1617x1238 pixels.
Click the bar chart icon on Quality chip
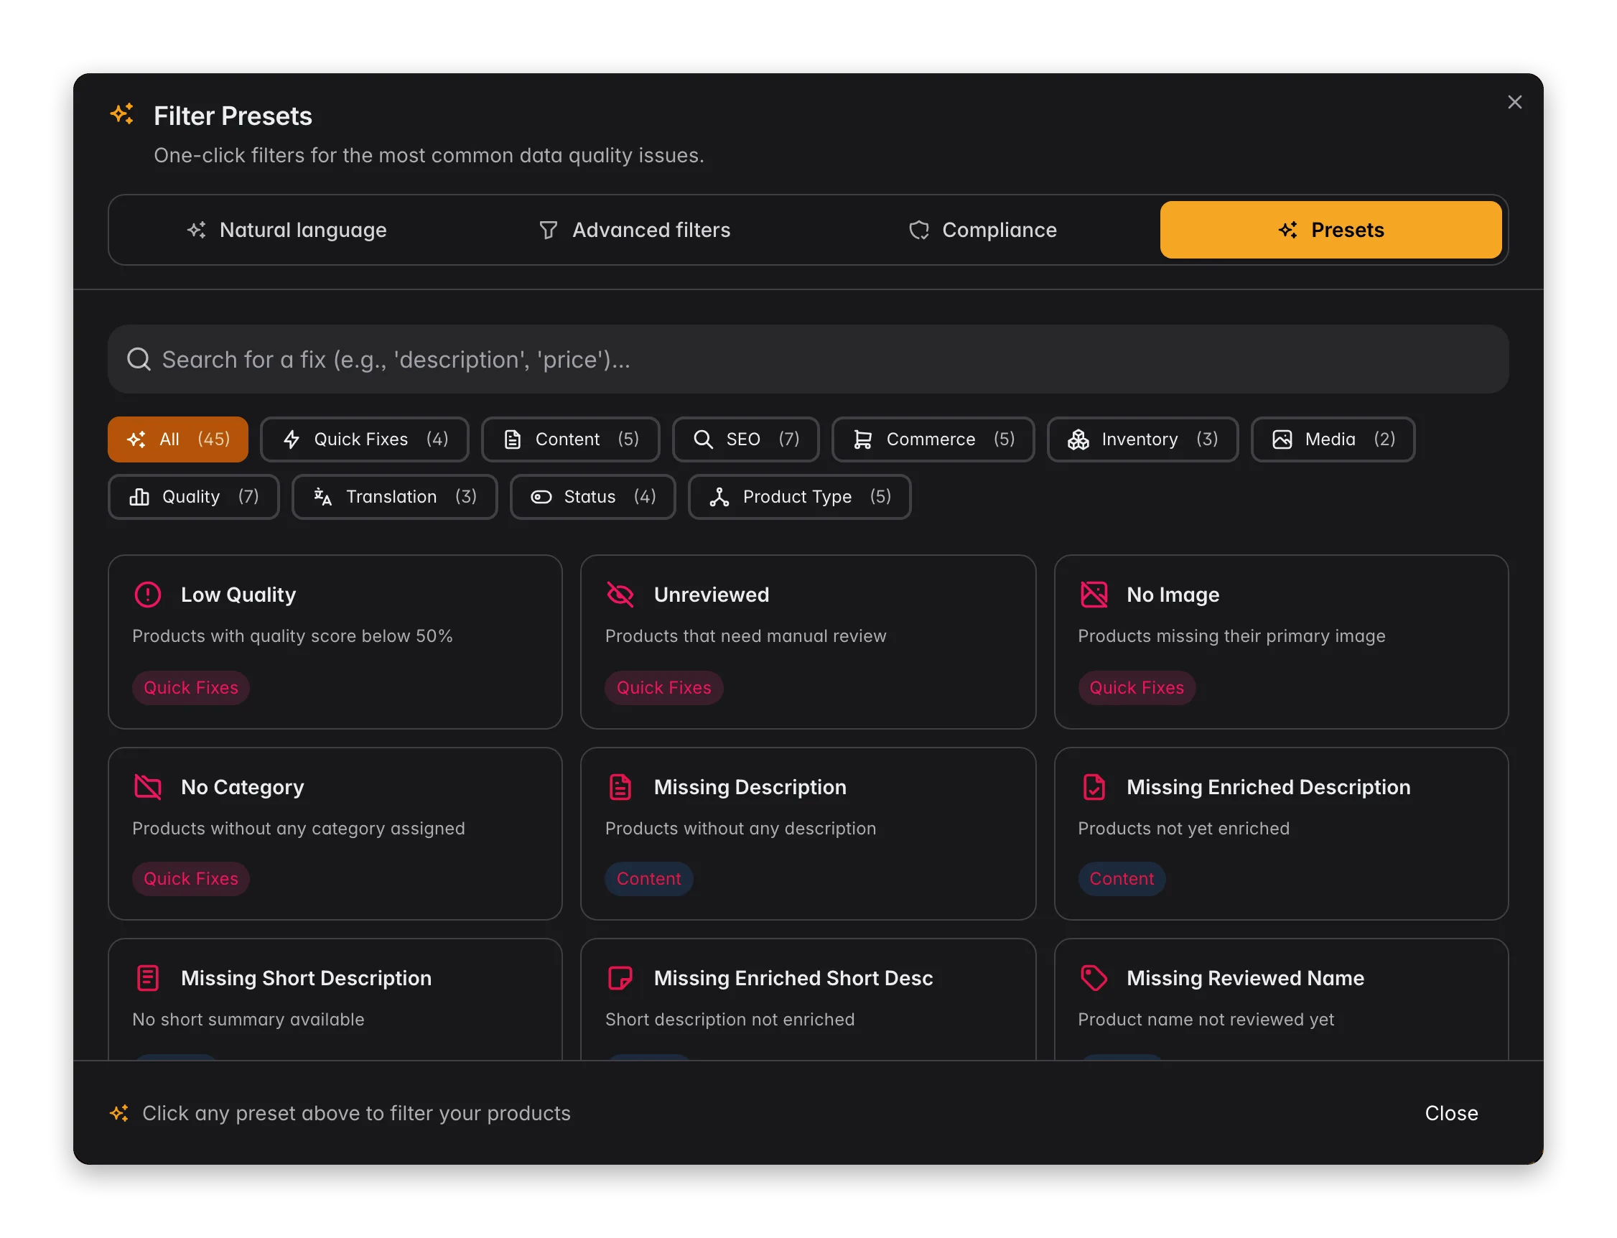pyautogui.click(x=139, y=498)
